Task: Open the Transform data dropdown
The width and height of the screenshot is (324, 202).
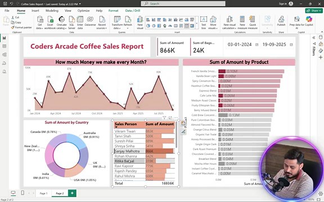Action: point(117,22)
